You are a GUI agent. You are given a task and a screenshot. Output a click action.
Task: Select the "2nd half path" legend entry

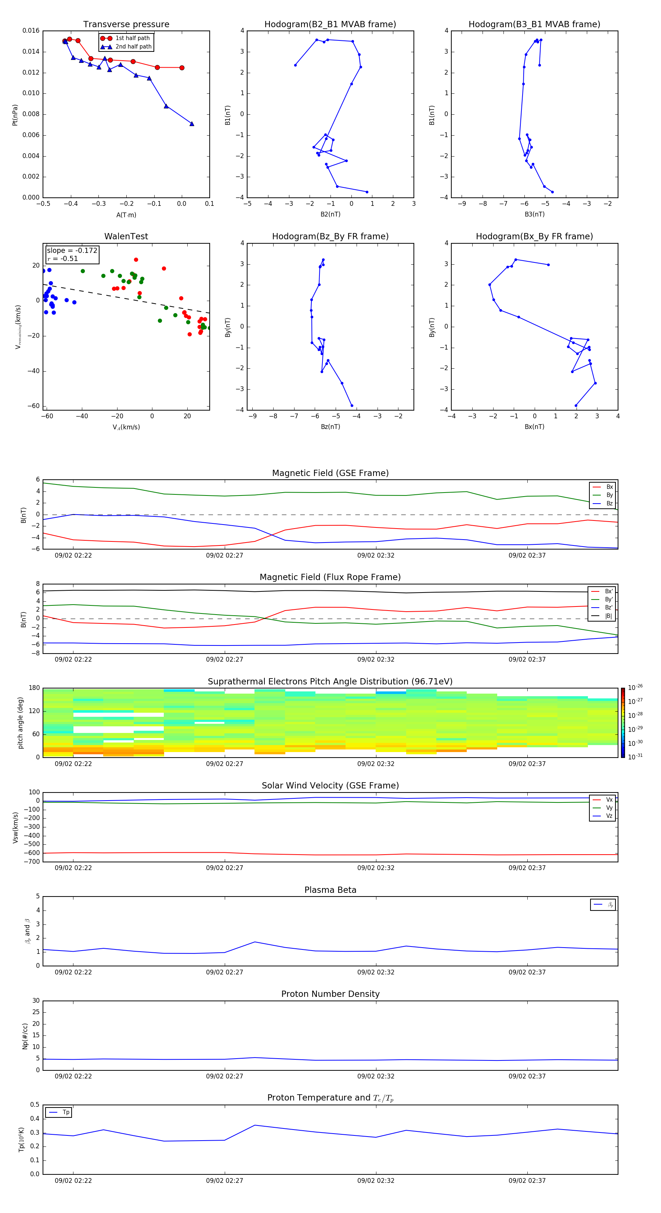[126, 47]
